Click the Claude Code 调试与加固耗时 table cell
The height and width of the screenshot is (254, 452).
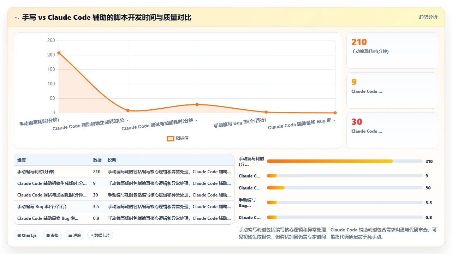[52, 195]
